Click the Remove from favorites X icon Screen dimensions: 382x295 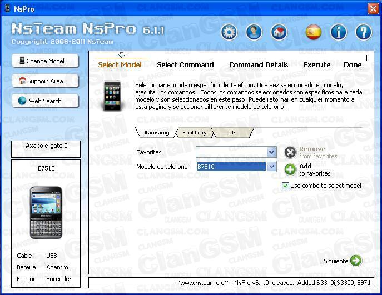tap(290, 152)
